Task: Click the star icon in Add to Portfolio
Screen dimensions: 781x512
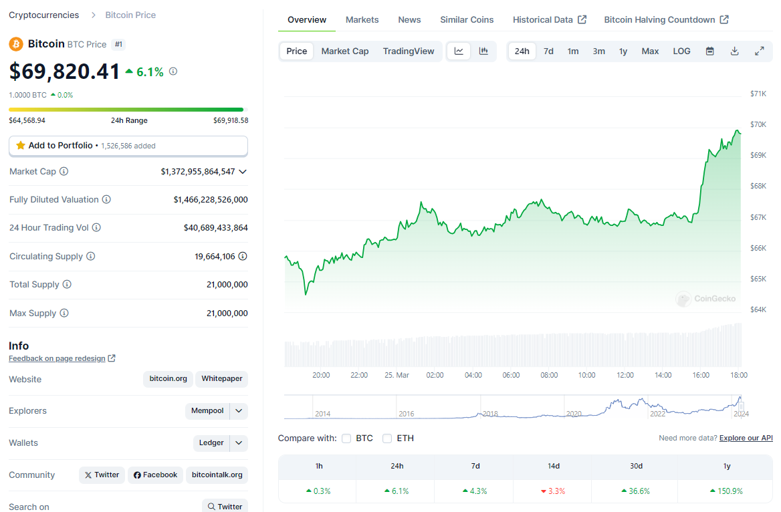Action: tap(21, 146)
